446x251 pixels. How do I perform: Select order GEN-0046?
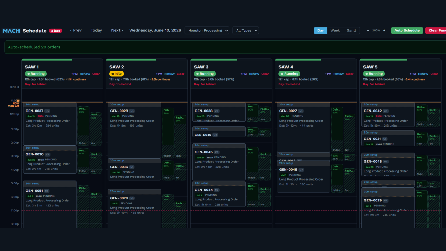point(219,131)
